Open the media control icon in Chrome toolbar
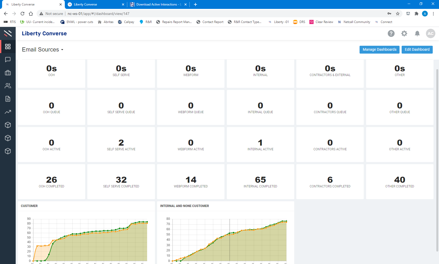 tap(408, 14)
